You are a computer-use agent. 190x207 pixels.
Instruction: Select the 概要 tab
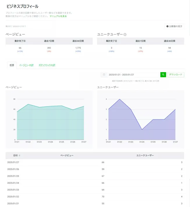coord(12,65)
